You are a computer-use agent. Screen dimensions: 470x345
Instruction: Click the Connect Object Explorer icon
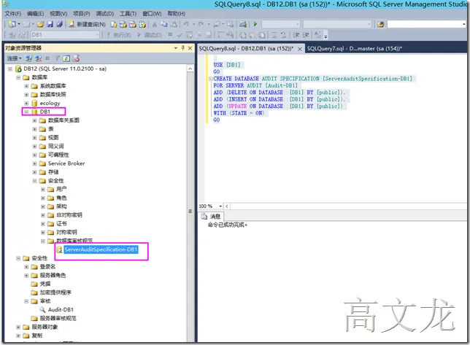(28, 58)
